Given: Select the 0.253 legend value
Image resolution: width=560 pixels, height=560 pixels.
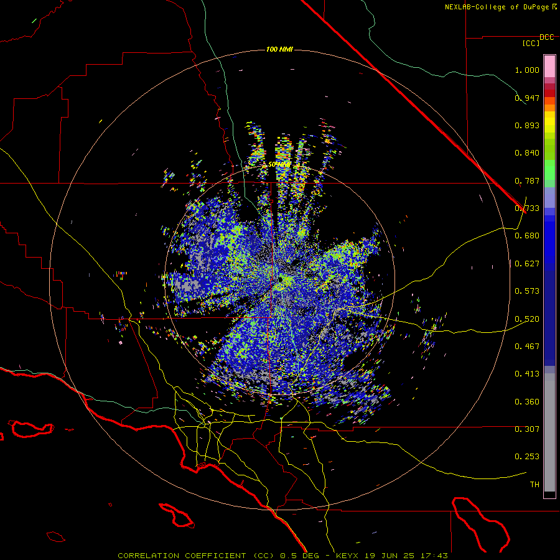Looking at the screenshot, I should tap(527, 457).
